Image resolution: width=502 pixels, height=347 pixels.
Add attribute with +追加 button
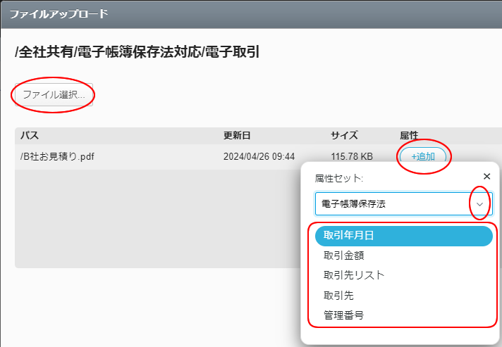click(x=423, y=156)
